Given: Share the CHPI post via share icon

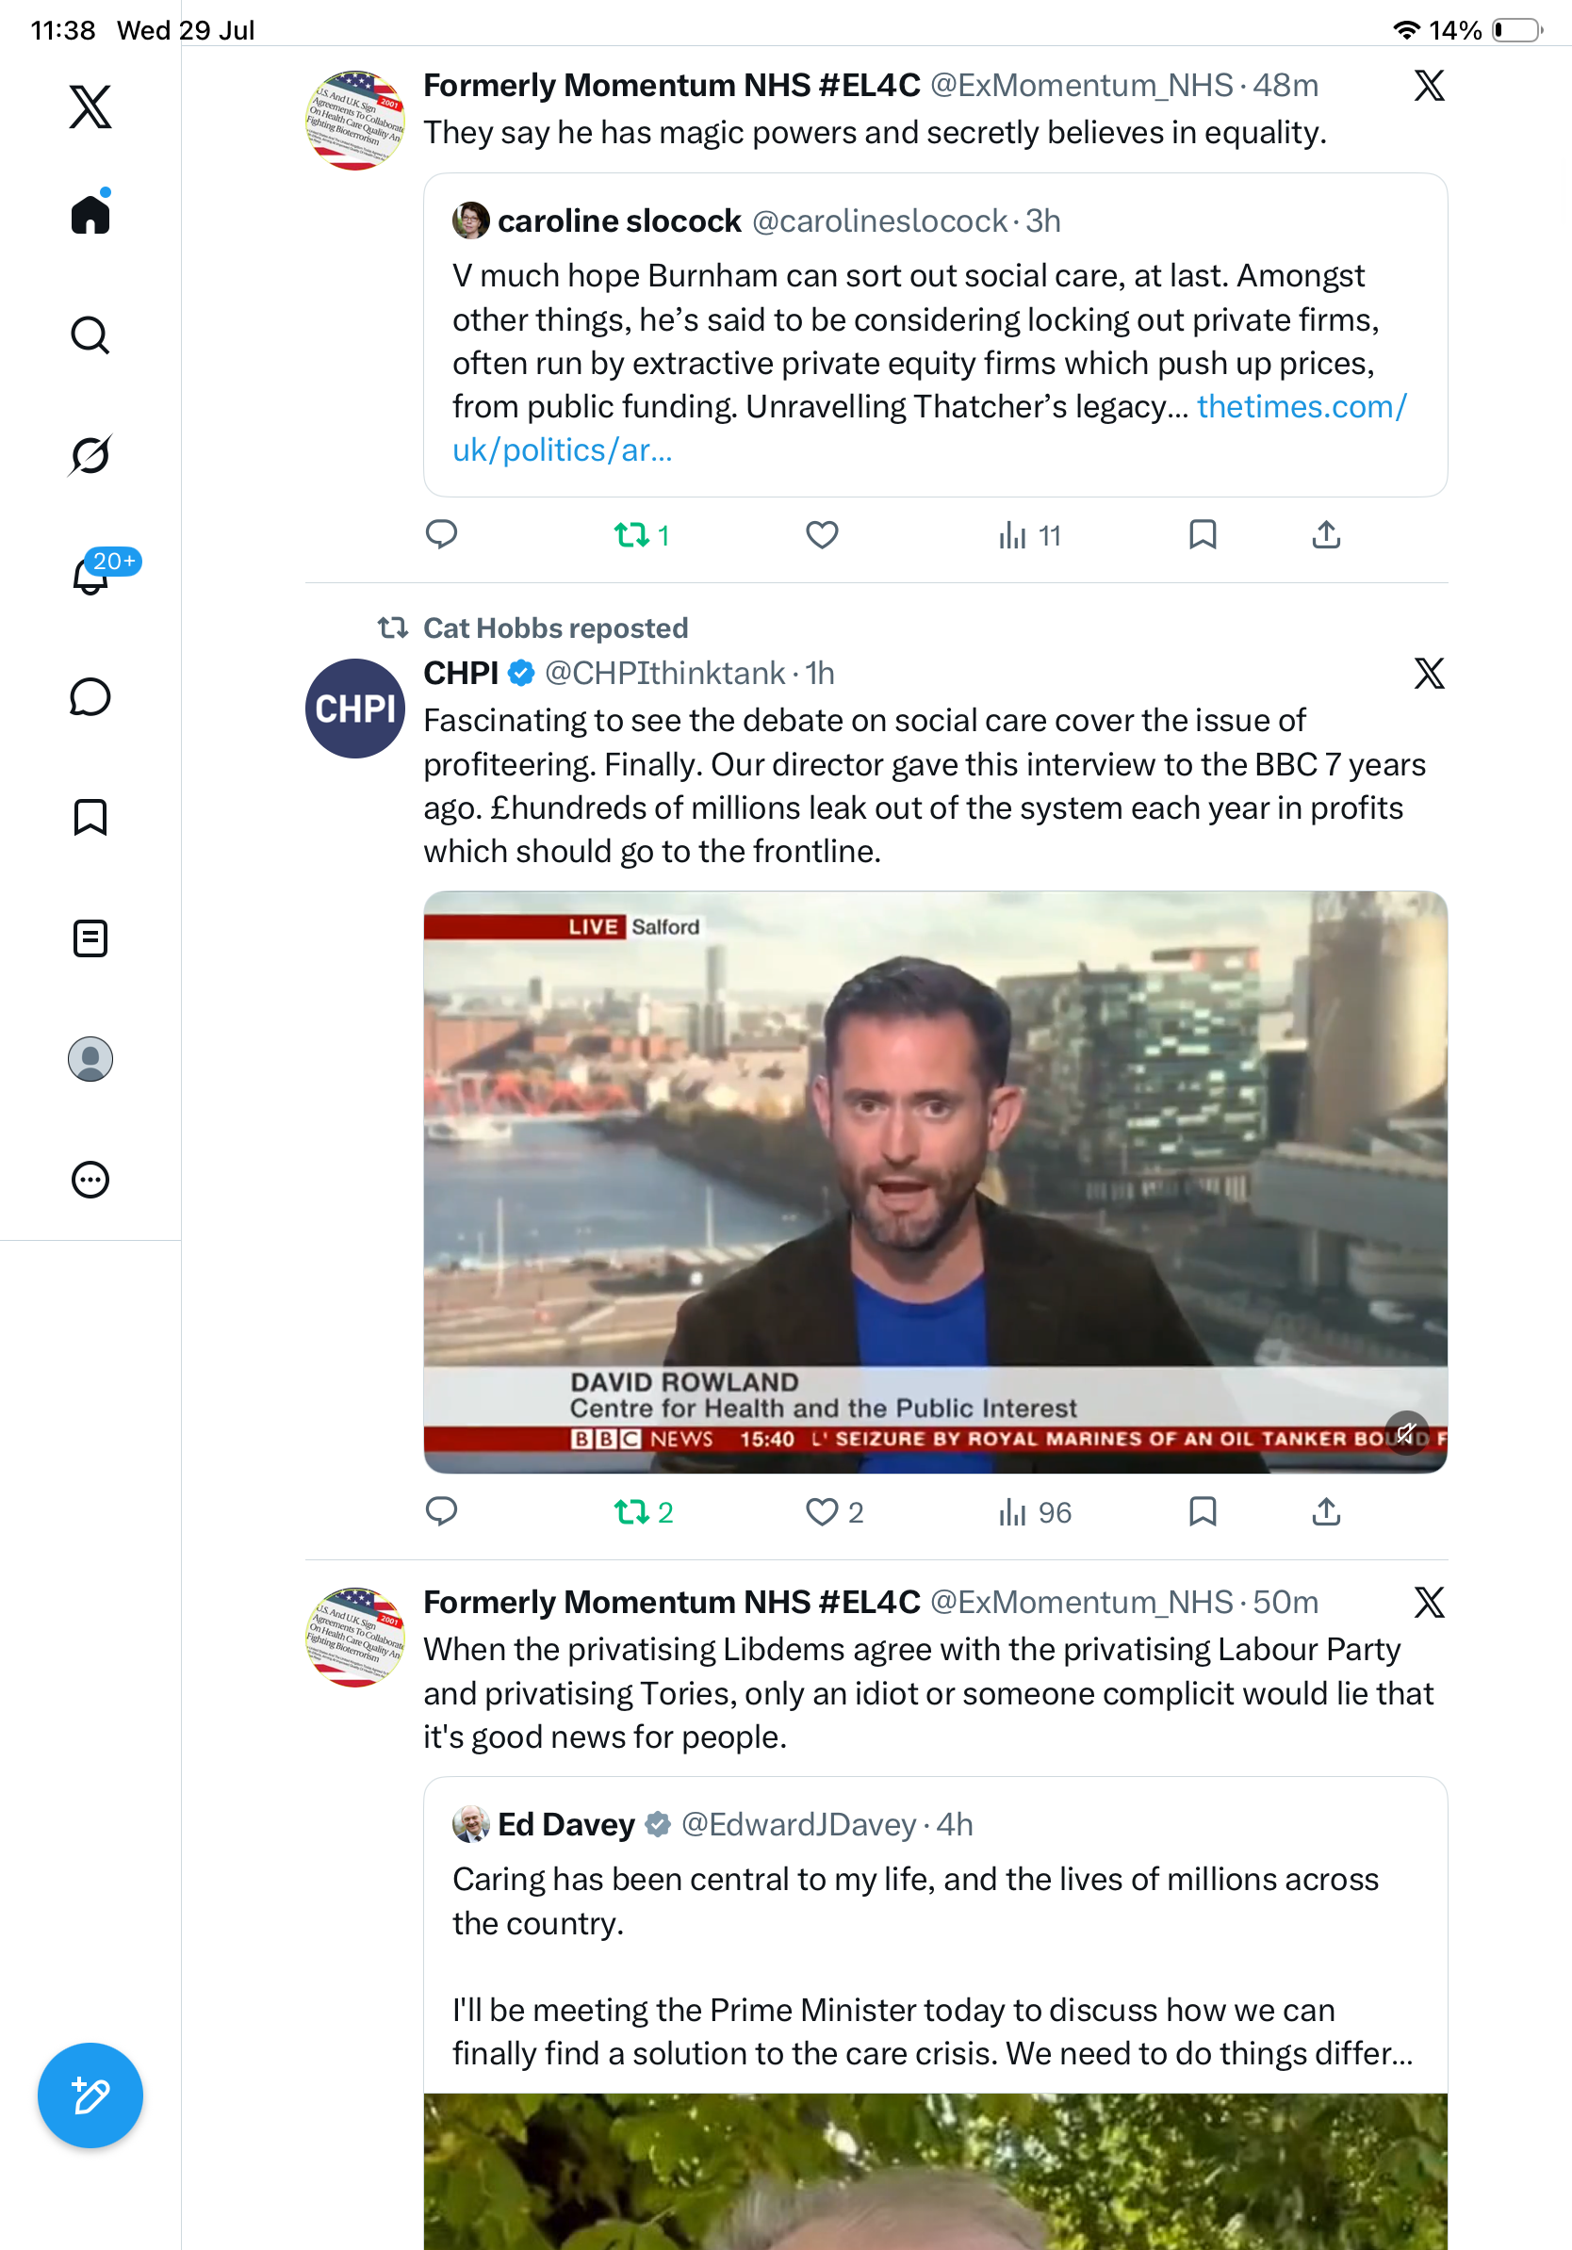Looking at the screenshot, I should click(x=1326, y=1512).
